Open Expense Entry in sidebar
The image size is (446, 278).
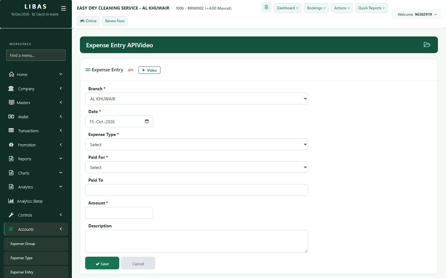pyautogui.click(x=36, y=272)
